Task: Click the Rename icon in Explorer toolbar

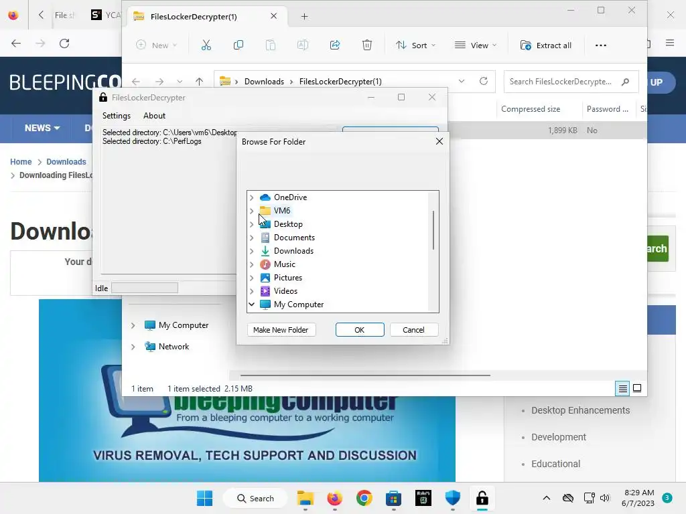Action: coord(303,45)
